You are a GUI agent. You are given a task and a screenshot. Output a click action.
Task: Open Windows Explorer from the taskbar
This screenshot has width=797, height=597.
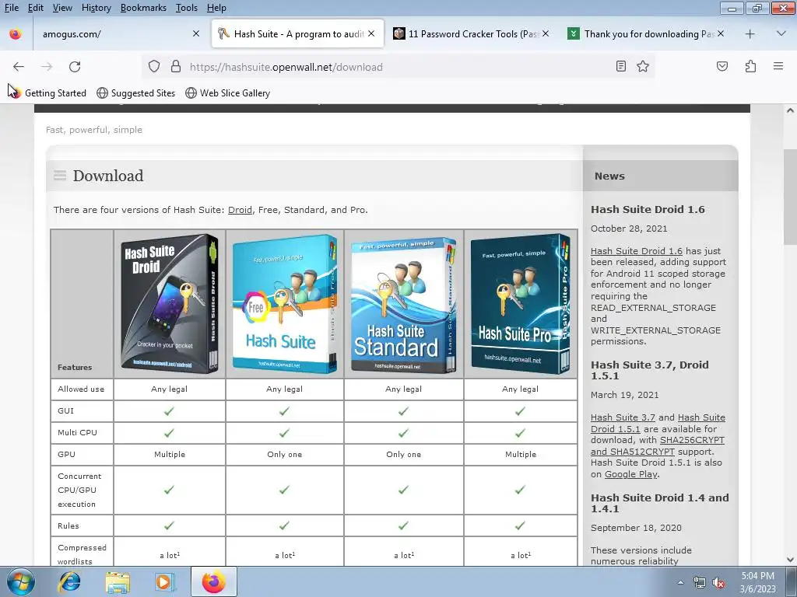pyautogui.click(x=118, y=581)
